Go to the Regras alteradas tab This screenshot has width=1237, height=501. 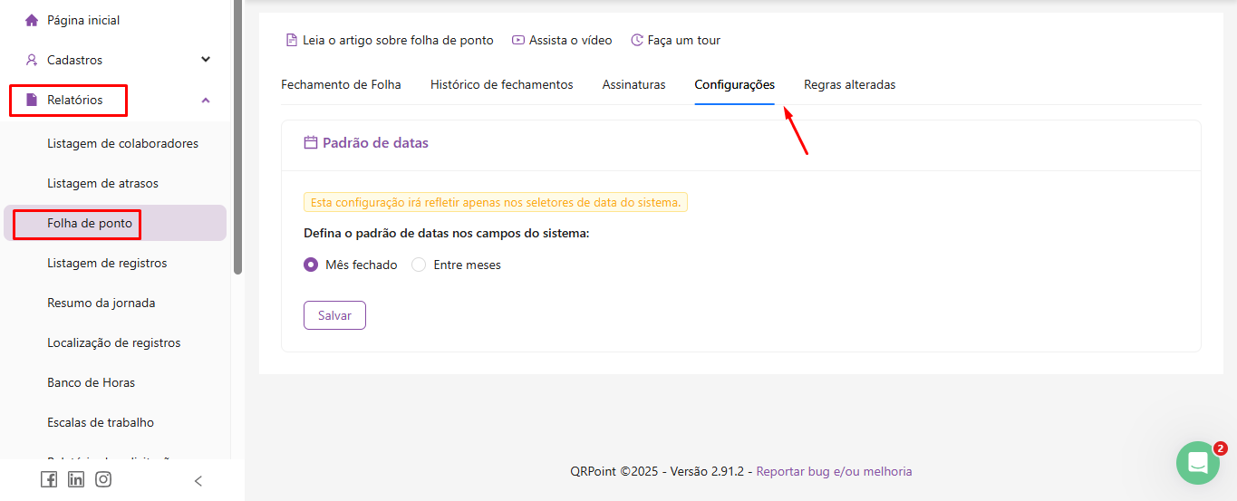849,85
